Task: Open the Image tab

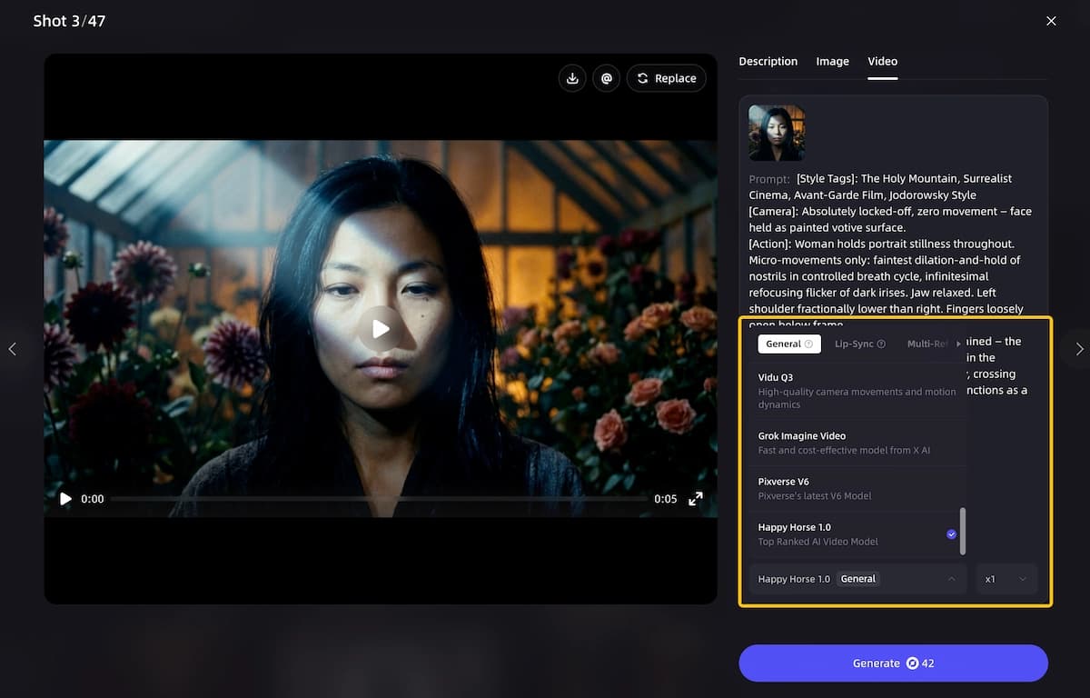Action: [x=832, y=62]
